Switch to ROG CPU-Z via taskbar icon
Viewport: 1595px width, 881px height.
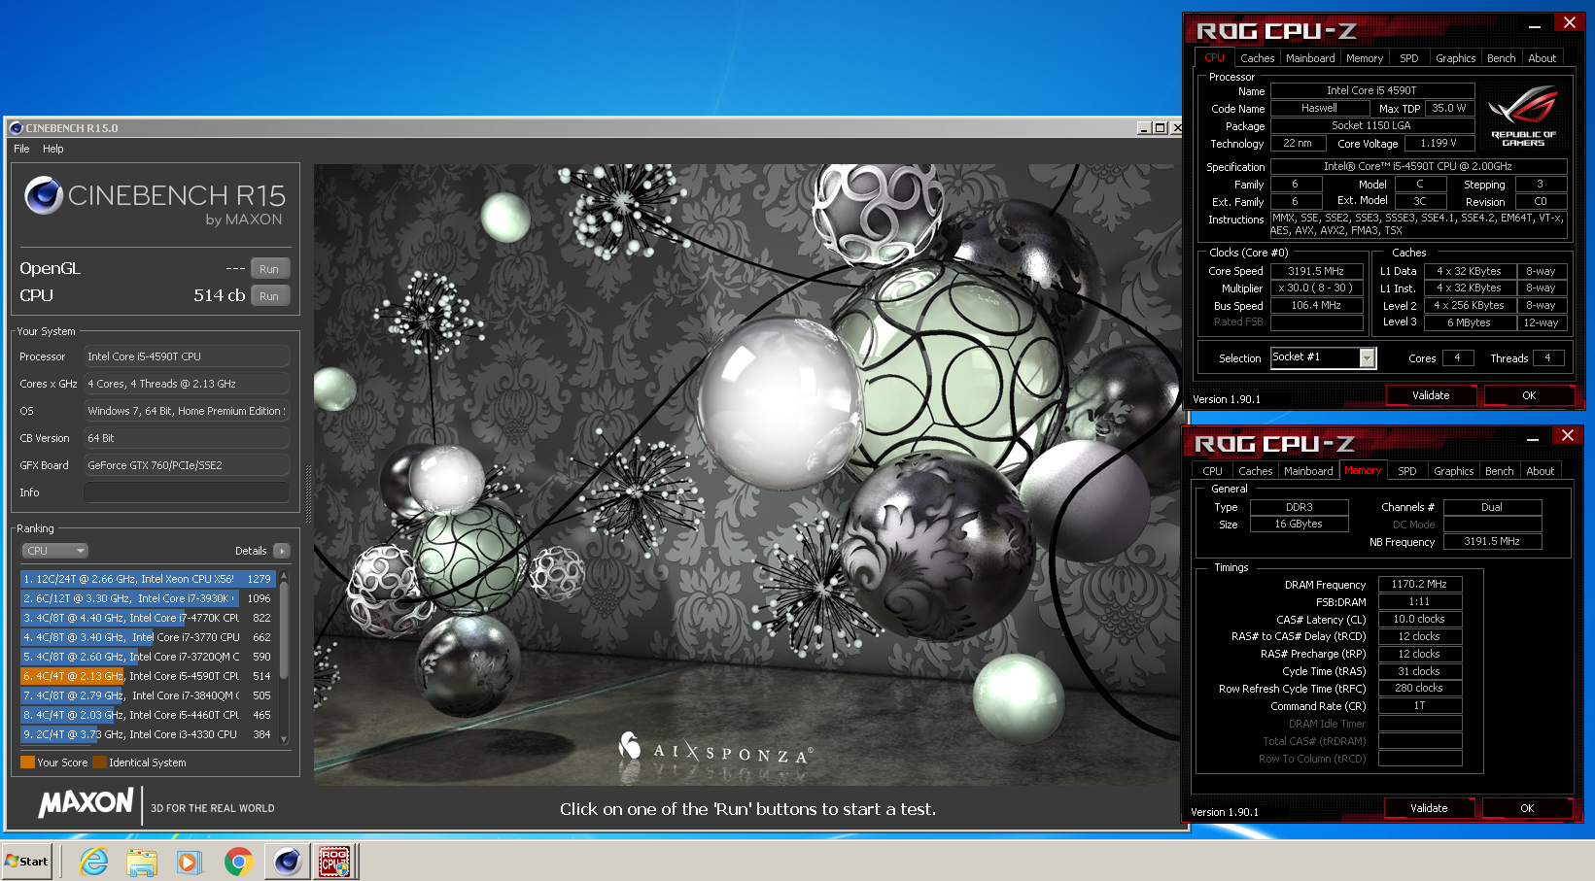[x=335, y=862]
